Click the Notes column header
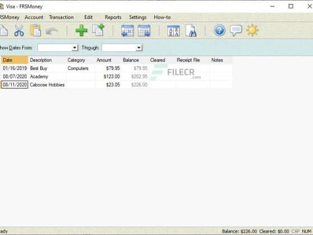The height and width of the screenshot is (235, 313). (x=221, y=60)
